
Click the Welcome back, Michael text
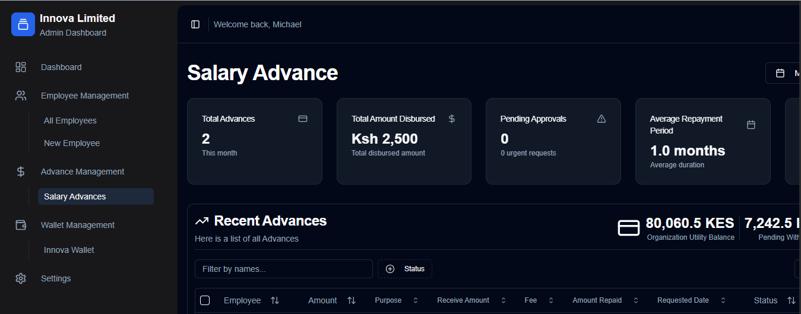pyautogui.click(x=258, y=24)
